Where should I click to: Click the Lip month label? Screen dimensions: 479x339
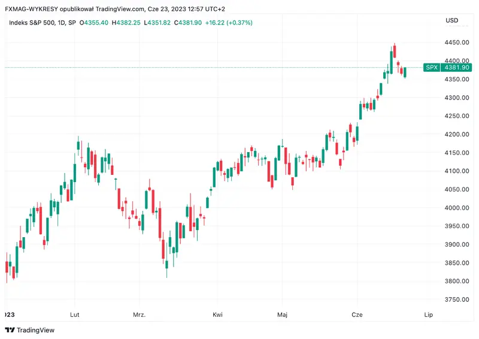[428, 314]
